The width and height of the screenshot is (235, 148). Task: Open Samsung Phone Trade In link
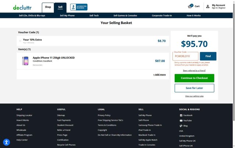pyautogui.click(x=150, y=125)
